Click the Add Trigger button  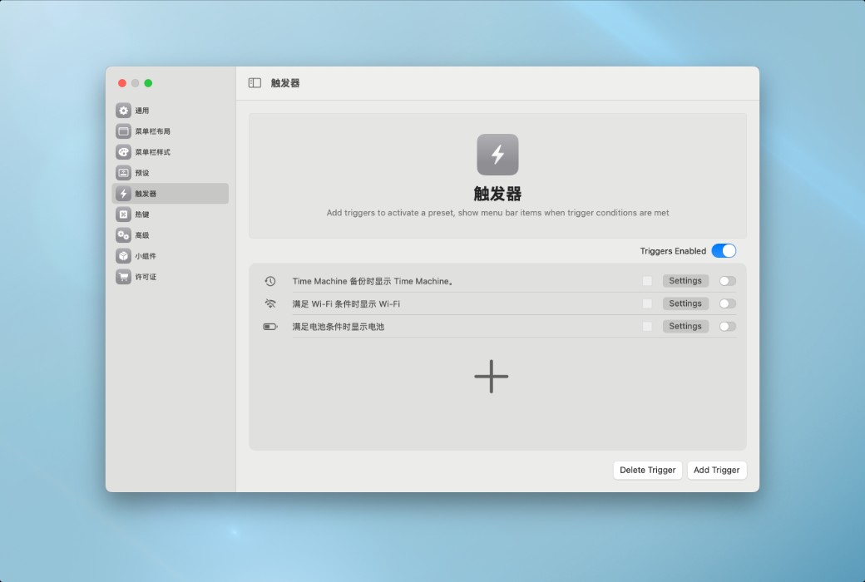pyautogui.click(x=717, y=470)
